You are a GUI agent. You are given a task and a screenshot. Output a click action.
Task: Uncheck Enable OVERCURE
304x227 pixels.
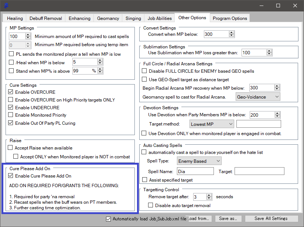point(11,92)
